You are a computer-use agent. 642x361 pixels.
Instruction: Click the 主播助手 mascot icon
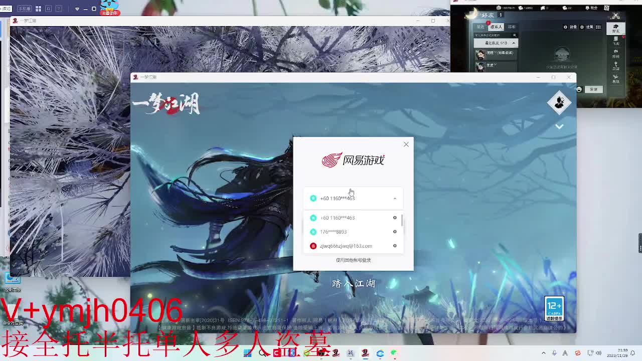[x=110, y=7]
